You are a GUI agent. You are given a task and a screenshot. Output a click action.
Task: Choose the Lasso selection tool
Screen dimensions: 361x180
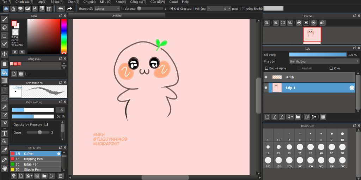(x=5, y=99)
